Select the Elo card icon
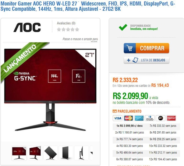This screenshot has height=166, width=184. [x=160, y=118]
